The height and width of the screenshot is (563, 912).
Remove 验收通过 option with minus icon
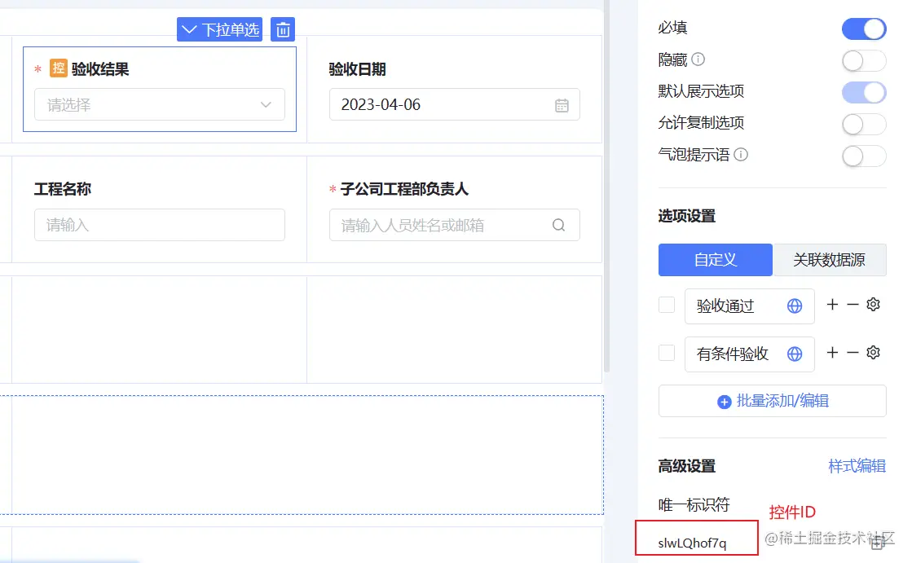coord(853,304)
